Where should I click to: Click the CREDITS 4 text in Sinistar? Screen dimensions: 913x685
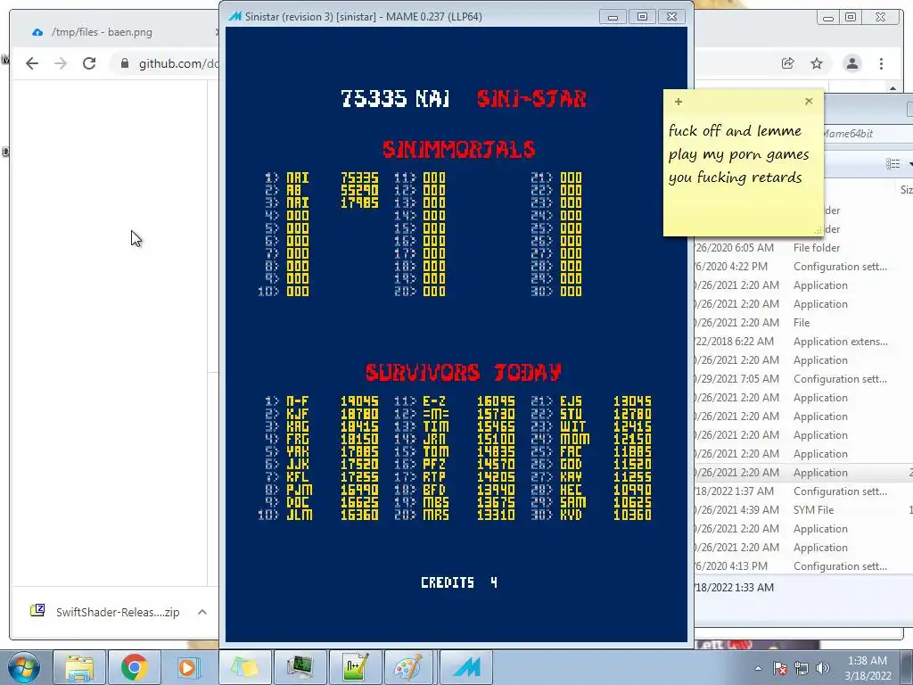pos(459,582)
